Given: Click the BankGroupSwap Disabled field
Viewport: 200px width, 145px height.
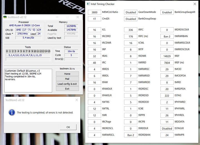Looking at the screenshot, I should (x=131, y=19).
